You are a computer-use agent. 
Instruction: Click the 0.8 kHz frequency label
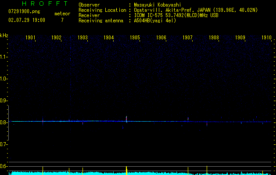[x=4, y=122]
